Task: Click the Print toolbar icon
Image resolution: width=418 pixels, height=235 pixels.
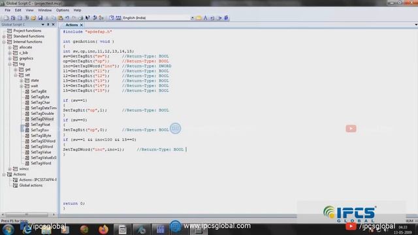Action: 80,18
